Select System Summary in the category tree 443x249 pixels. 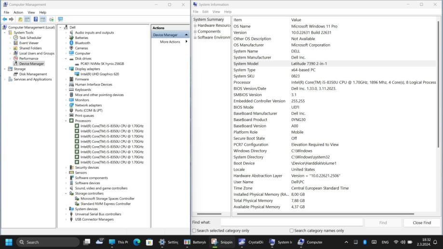point(209,19)
